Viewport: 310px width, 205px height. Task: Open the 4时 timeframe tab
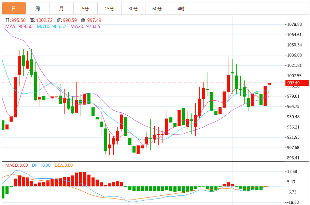[181, 9]
